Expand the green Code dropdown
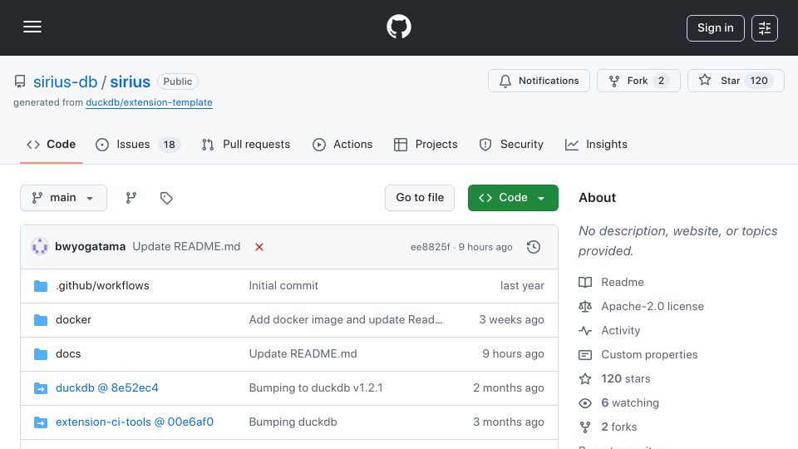The image size is (798, 449). coord(513,198)
